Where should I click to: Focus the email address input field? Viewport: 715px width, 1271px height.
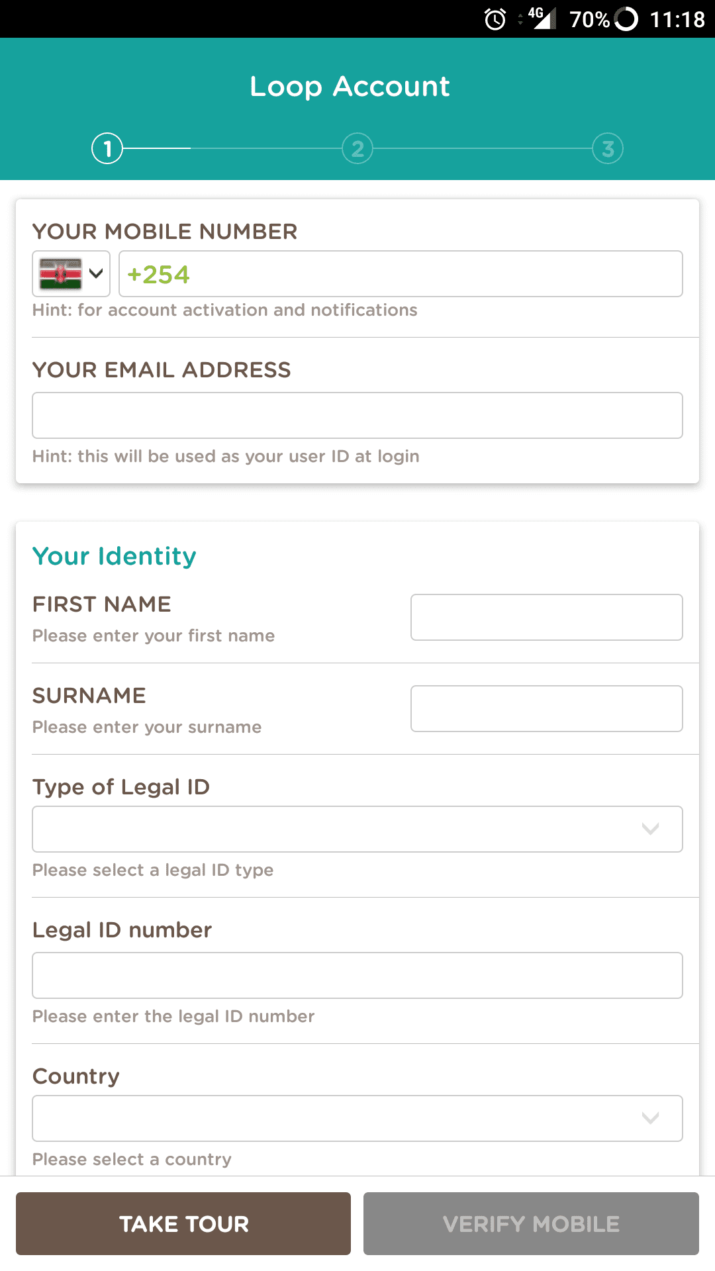click(358, 416)
